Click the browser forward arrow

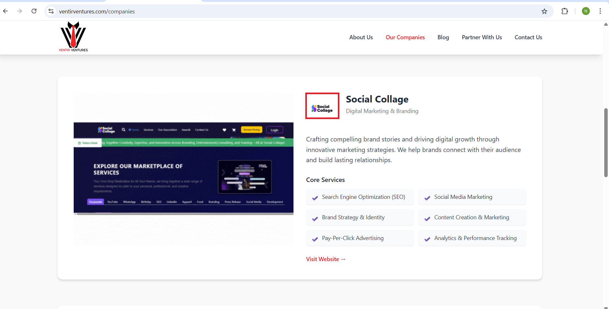19,11
